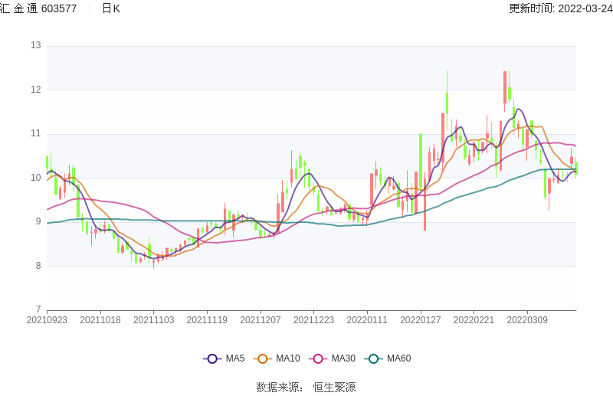Click the 20220127 date axis label

coord(420,320)
